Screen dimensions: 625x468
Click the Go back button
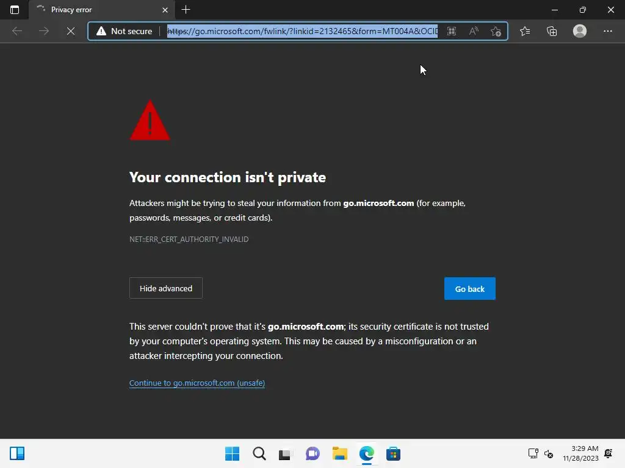pyautogui.click(x=469, y=288)
